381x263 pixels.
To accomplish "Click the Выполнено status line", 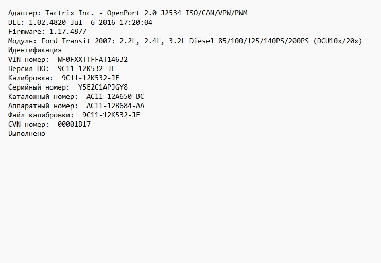I will pyautogui.click(x=27, y=133).
